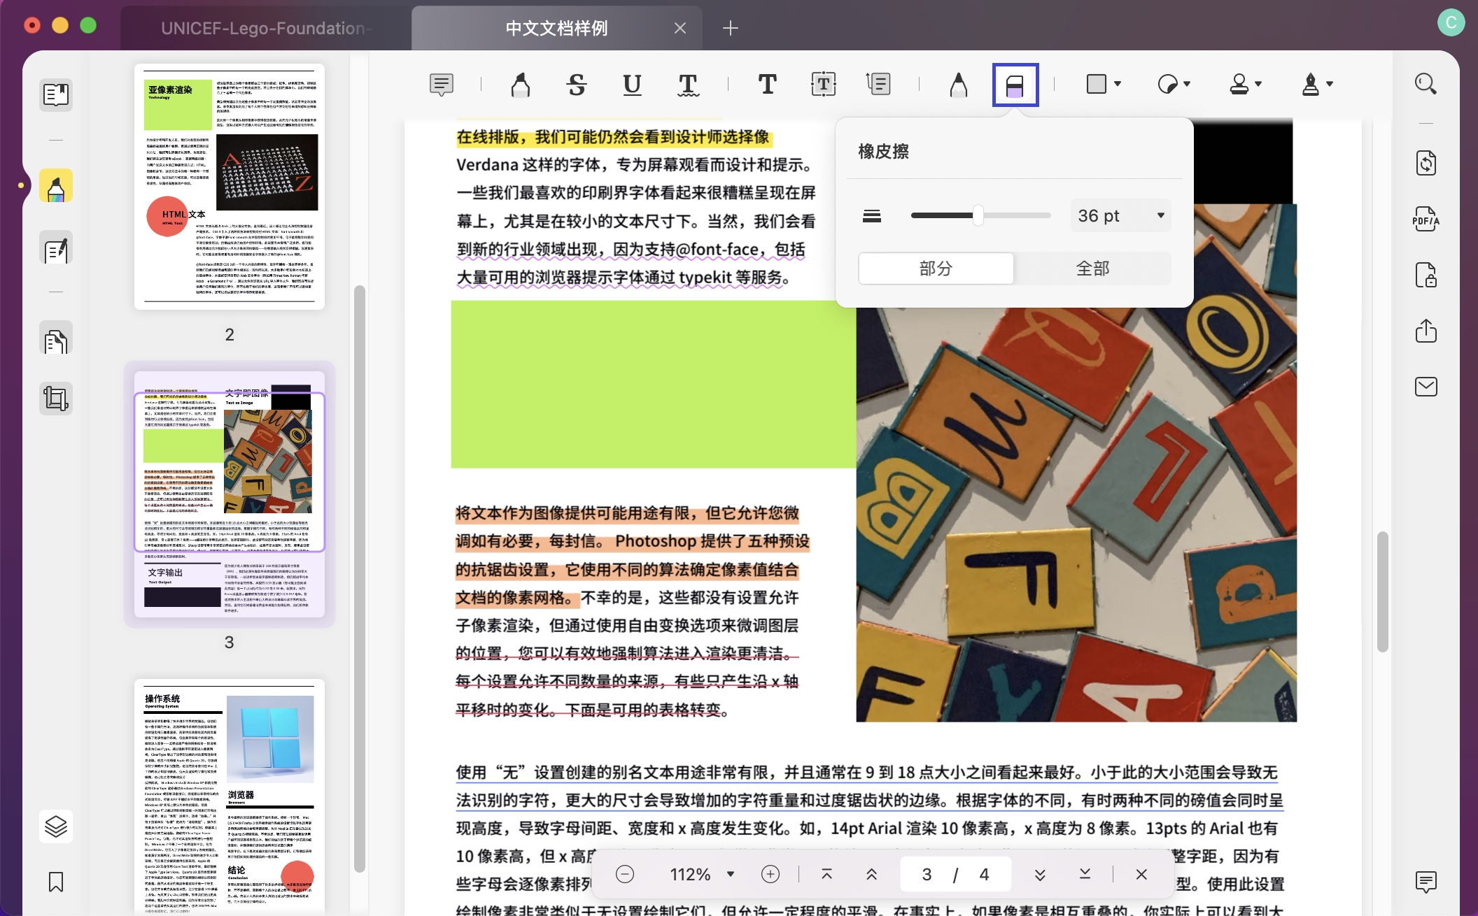Zoom out with the minus button

tap(625, 874)
